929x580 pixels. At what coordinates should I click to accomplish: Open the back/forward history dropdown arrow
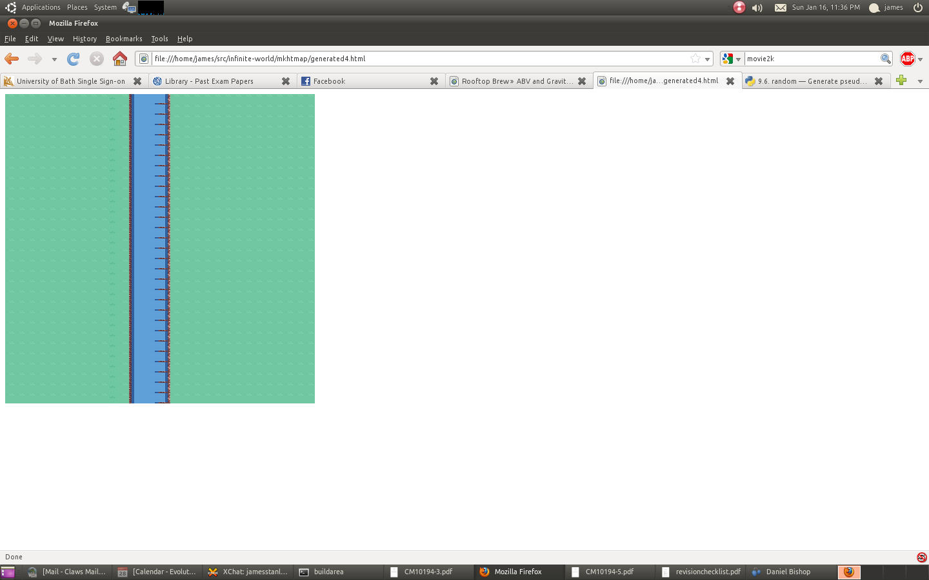(x=54, y=59)
